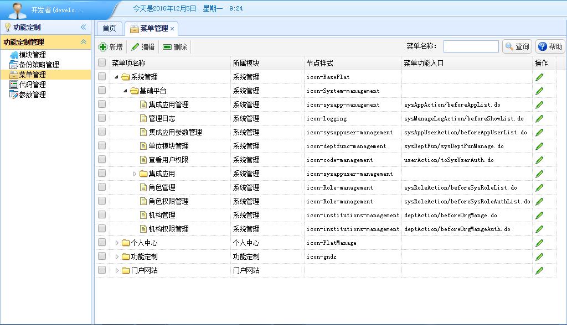Viewport: 567px width, 325px height.
Task: Check the box for 个人中心 row
Action: 102,243
